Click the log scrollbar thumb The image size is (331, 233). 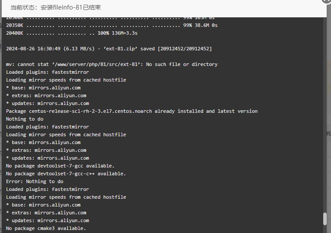tap(325, 219)
